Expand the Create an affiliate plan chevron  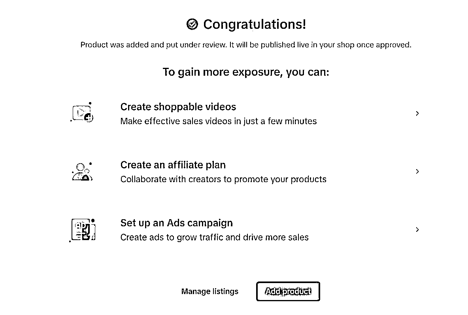click(x=417, y=171)
